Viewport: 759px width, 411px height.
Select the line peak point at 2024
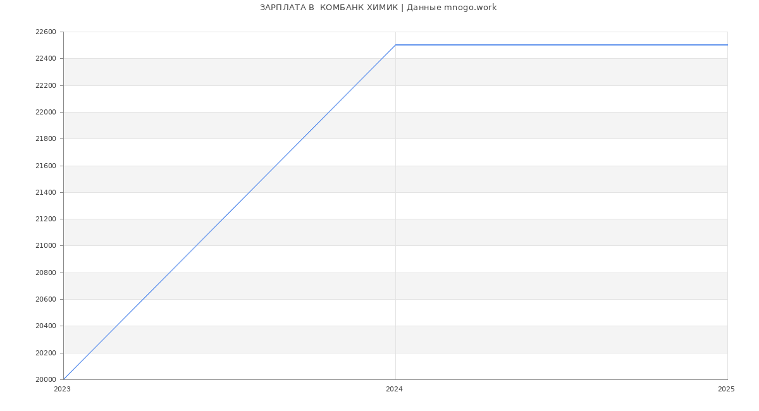(395, 45)
